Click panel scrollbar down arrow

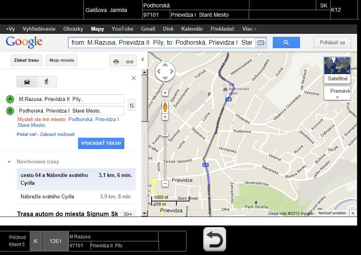pyautogui.click(x=145, y=213)
